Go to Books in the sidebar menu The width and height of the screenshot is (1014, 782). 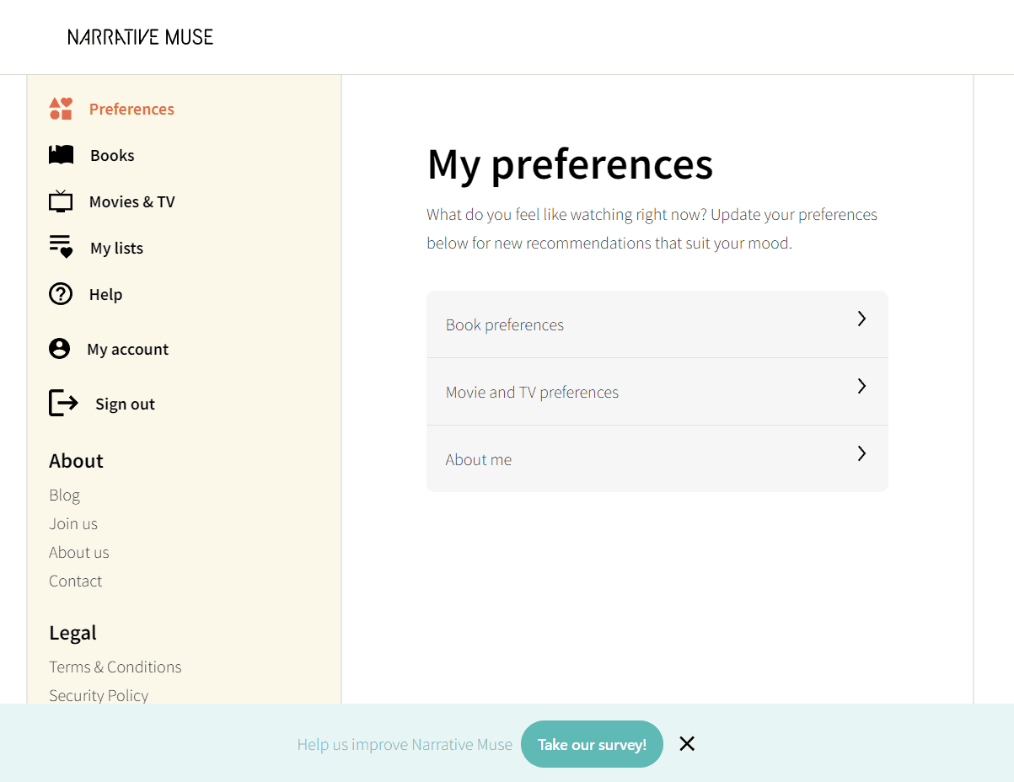click(x=112, y=155)
